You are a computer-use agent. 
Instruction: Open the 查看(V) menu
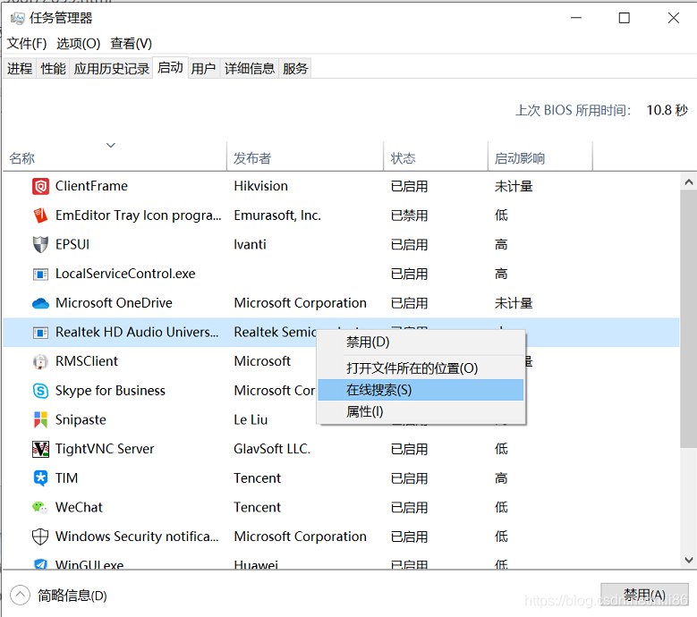tap(131, 44)
